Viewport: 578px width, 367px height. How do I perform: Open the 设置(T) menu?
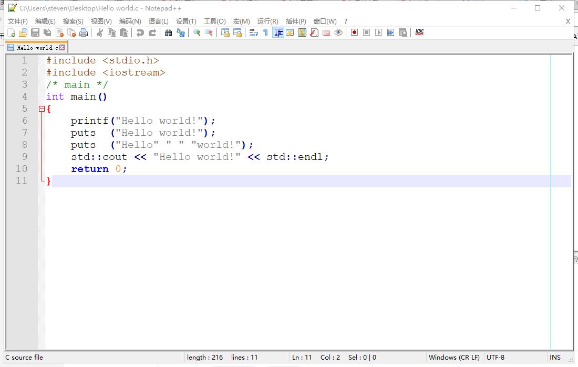(x=185, y=21)
